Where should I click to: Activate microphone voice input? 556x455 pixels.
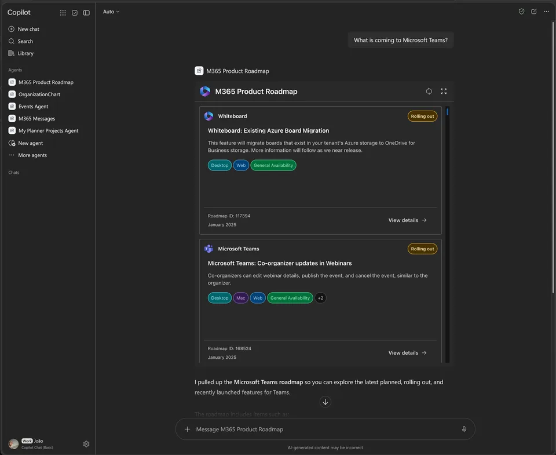pos(464,429)
